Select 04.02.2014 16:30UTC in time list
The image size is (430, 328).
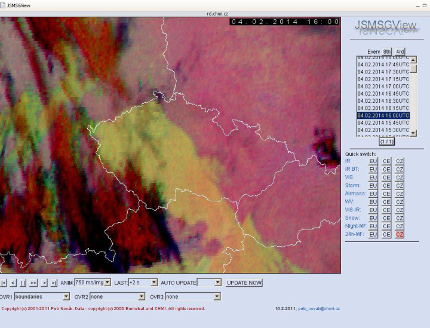[x=383, y=101]
